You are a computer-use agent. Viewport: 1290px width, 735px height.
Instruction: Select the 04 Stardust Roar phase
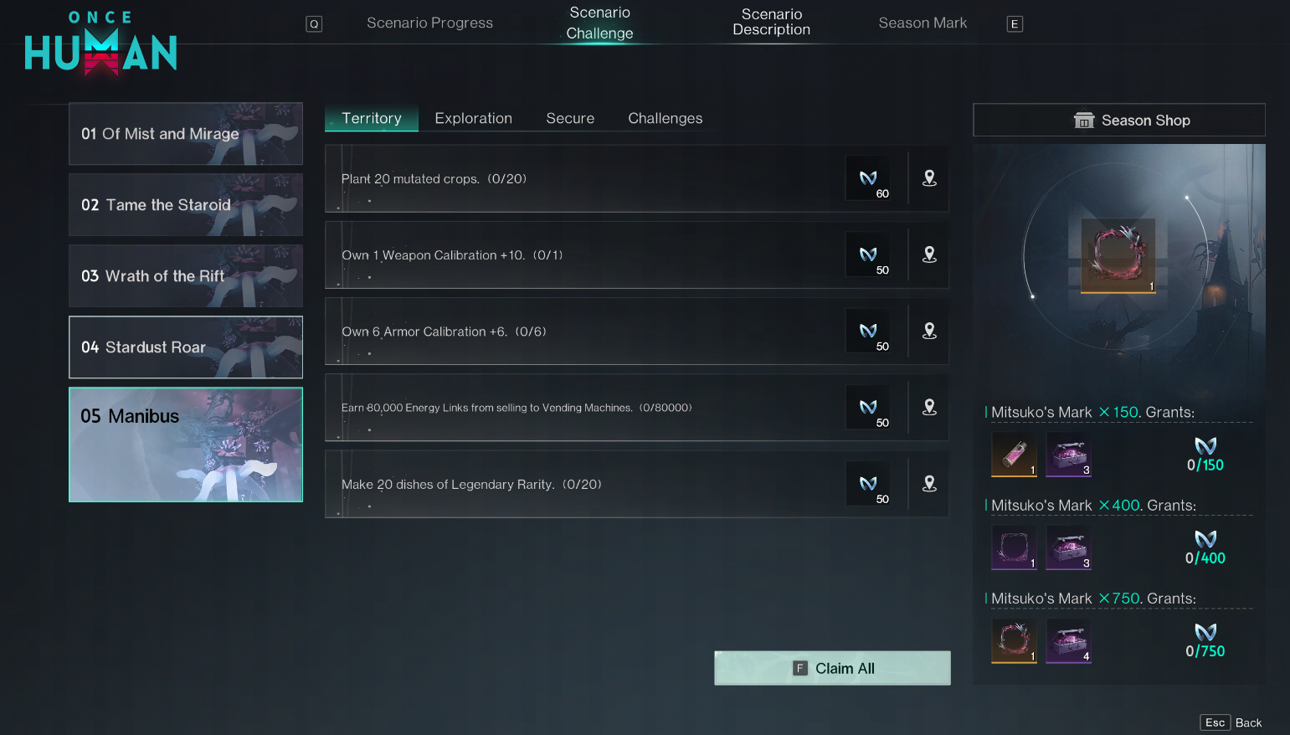pyautogui.click(x=186, y=347)
